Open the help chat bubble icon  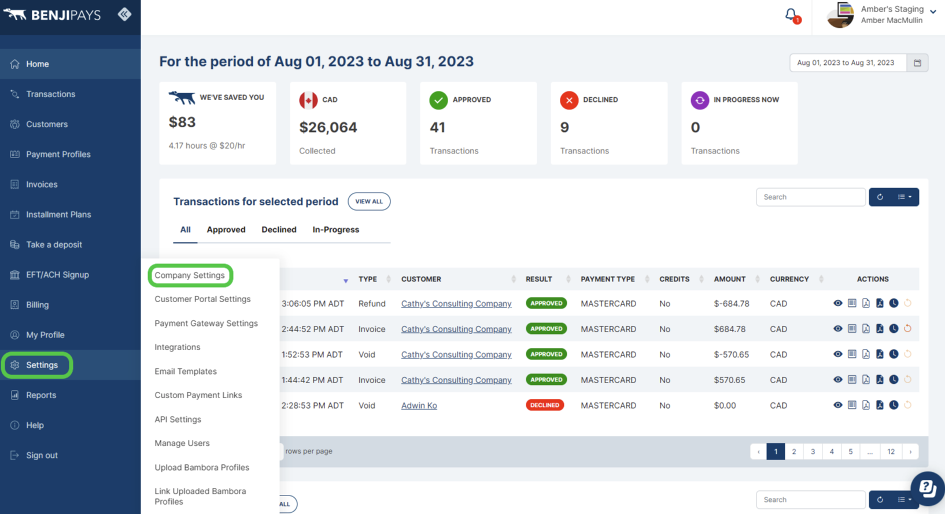click(x=927, y=488)
